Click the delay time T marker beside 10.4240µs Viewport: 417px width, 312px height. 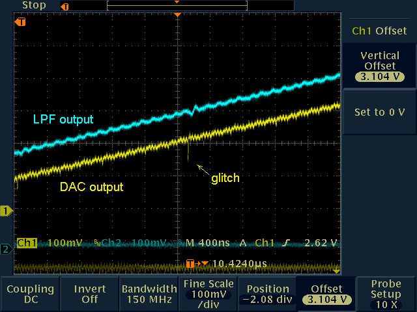click(x=191, y=263)
